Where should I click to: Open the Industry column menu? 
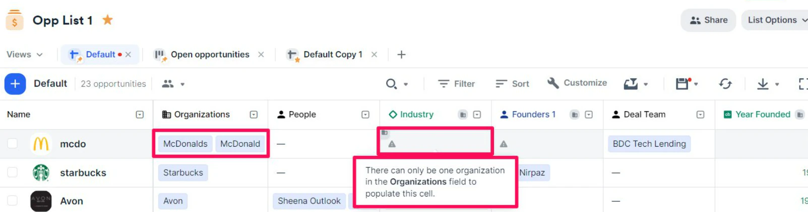pos(477,115)
